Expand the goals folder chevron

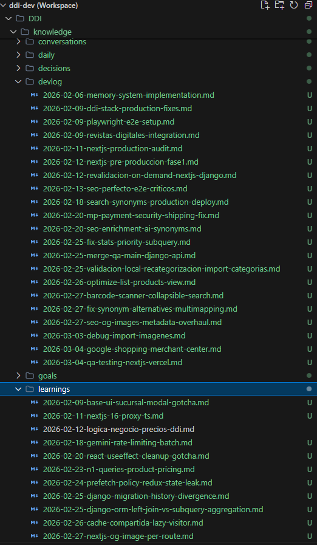(x=18, y=375)
